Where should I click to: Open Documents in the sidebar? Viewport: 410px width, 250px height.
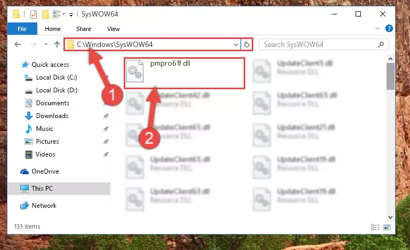click(53, 103)
